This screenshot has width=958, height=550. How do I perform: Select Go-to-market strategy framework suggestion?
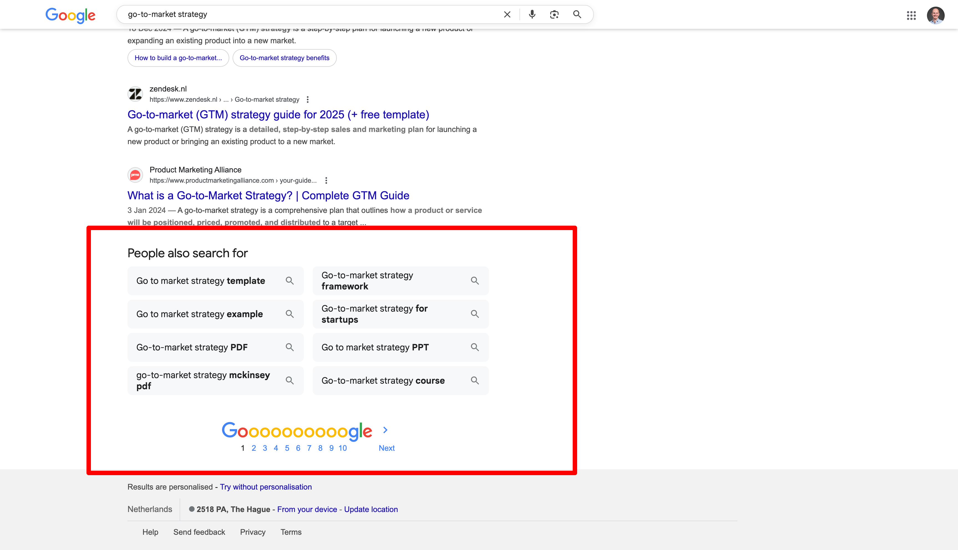pyautogui.click(x=400, y=281)
